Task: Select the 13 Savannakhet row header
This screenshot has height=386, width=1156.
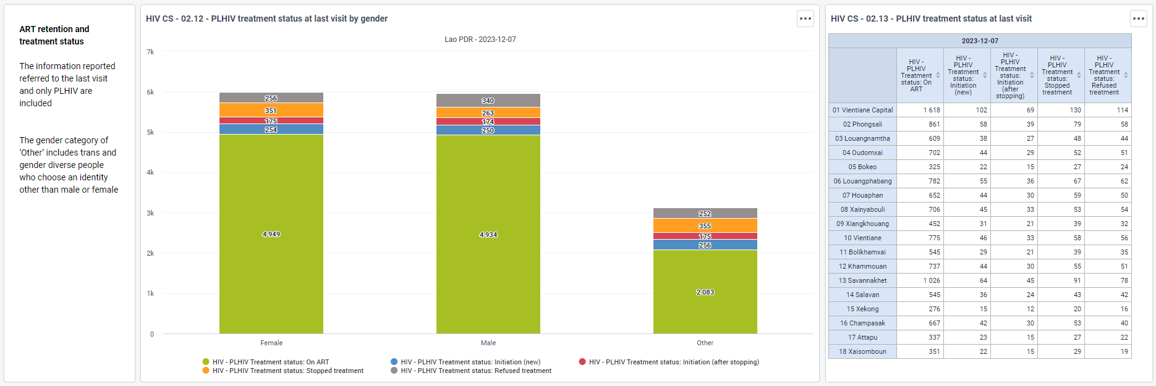Action: click(x=862, y=280)
